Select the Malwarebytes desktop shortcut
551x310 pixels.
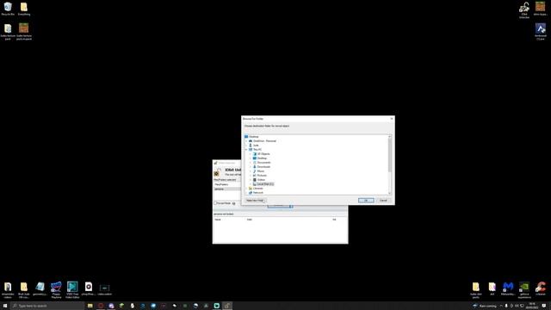click(x=508, y=289)
